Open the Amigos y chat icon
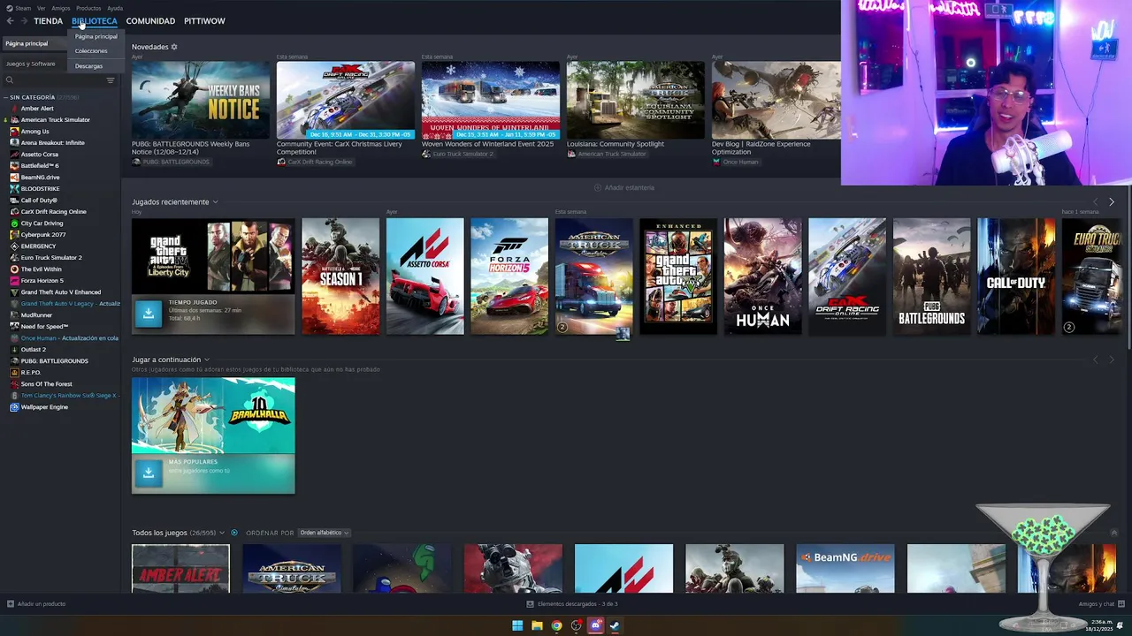Viewport: 1132px width, 636px height. click(1122, 604)
